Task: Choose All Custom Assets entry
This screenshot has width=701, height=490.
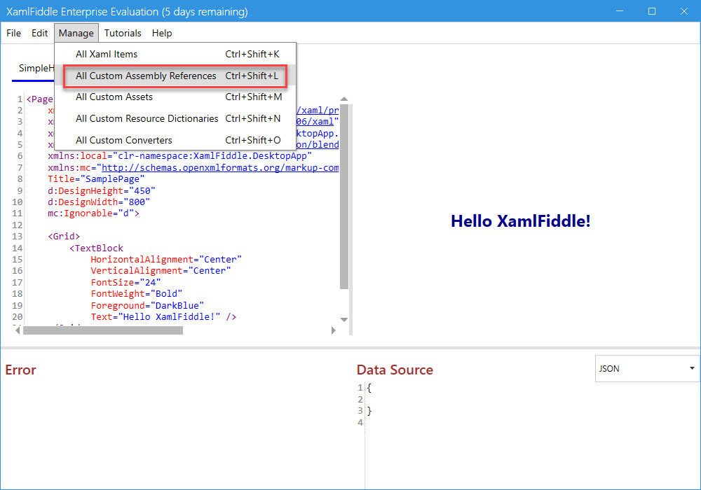Action: click(175, 97)
